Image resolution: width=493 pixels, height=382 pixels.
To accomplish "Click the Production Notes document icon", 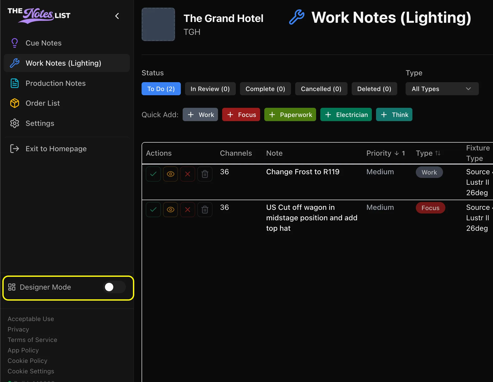I will [x=15, y=83].
